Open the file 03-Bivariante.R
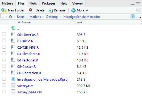 click(29, 54)
